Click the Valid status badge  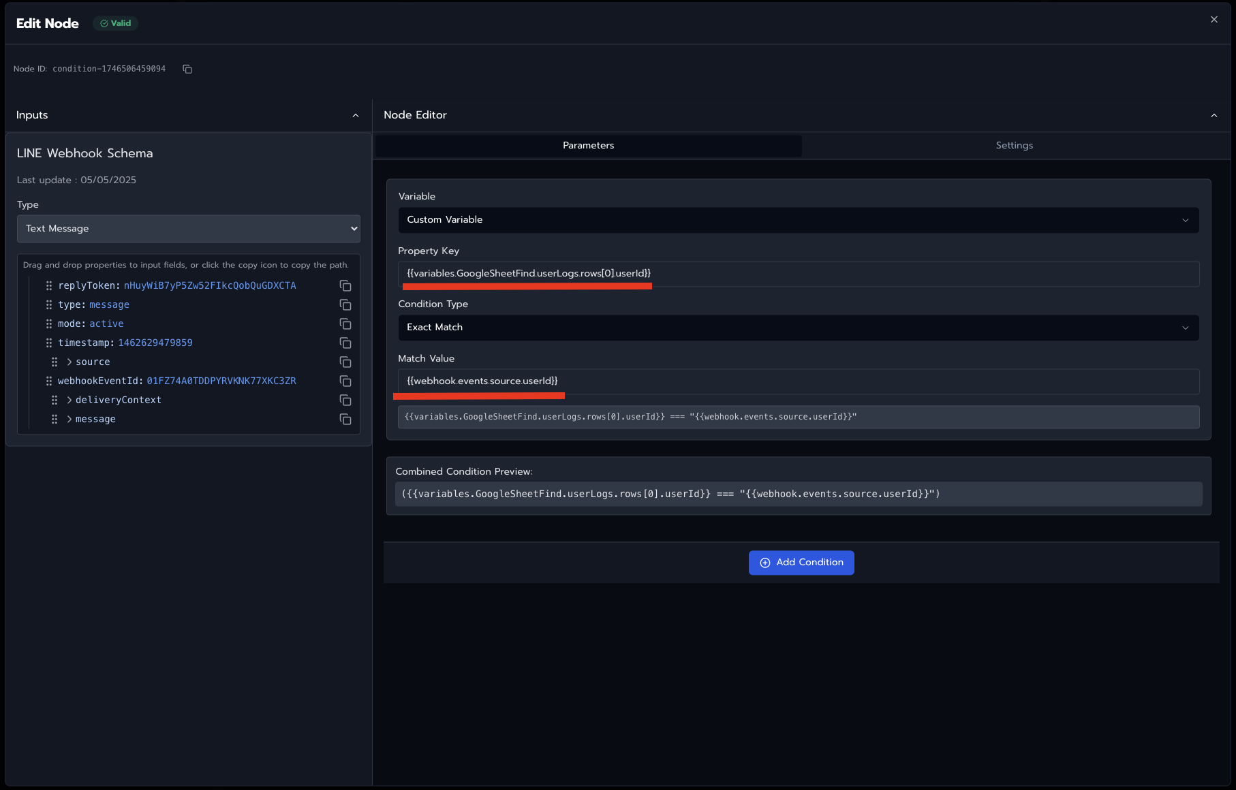116,23
